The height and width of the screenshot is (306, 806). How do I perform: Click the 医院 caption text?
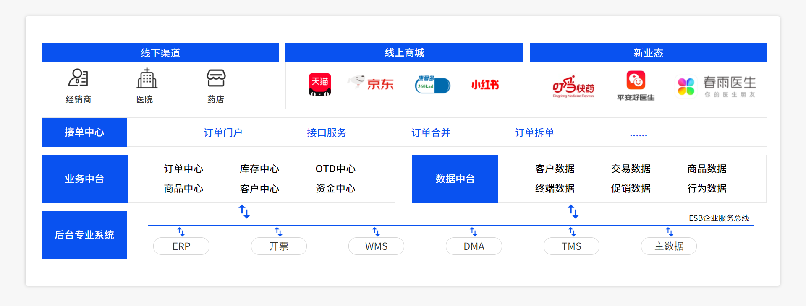tap(144, 99)
